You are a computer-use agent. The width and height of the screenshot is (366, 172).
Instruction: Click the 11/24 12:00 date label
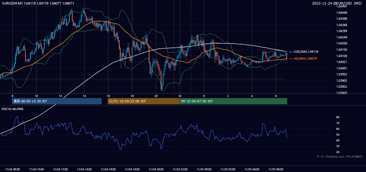tap(60, 169)
